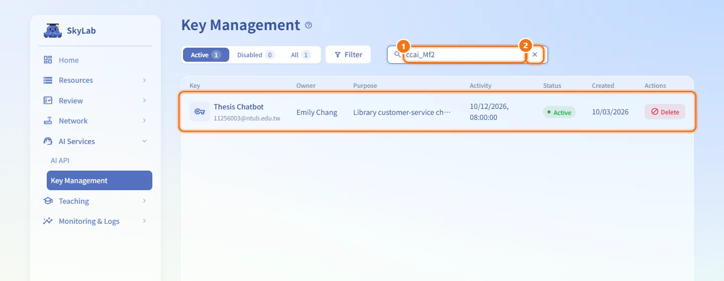
Task: Click the Key column header
Action: coord(195,86)
